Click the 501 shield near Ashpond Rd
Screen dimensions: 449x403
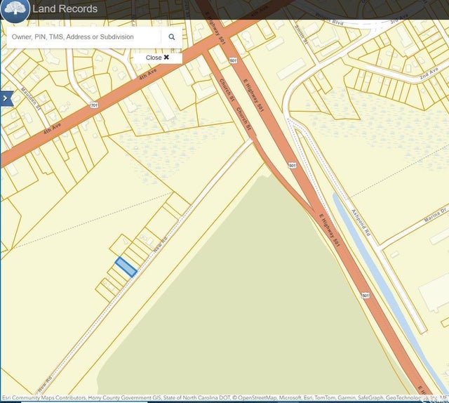[292, 165]
